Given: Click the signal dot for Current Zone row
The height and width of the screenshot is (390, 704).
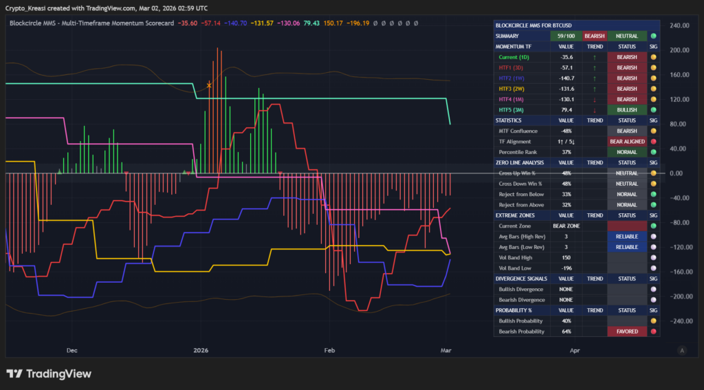Looking at the screenshot, I should pos(653,226).
